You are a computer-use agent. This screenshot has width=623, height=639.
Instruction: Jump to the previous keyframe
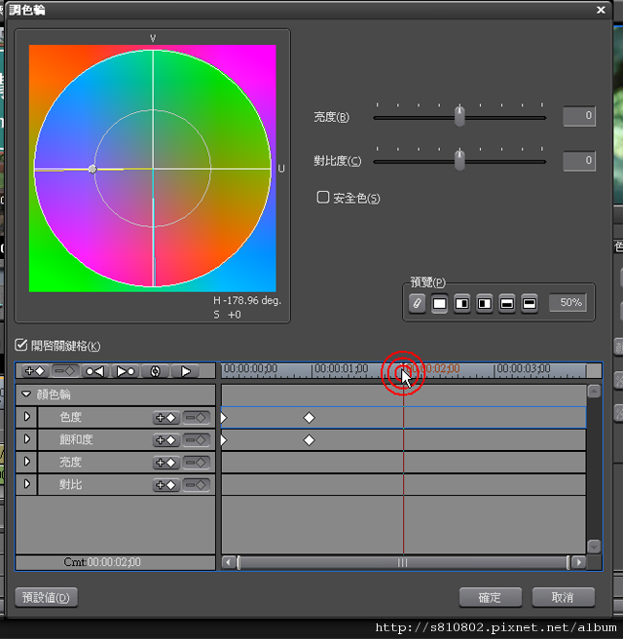[x=94, y=371]
